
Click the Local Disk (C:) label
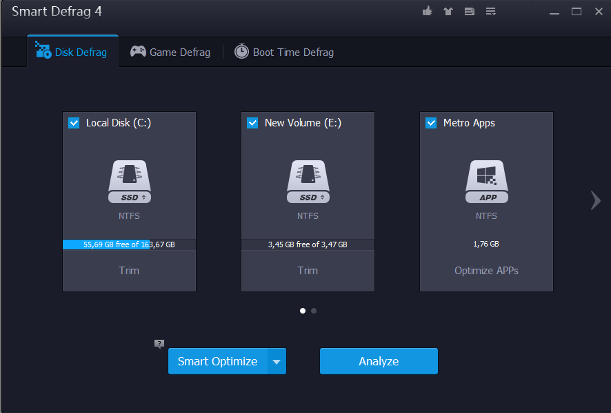tap(119, 123)
